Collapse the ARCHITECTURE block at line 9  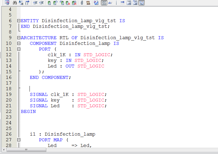click(x=19, y=38)
